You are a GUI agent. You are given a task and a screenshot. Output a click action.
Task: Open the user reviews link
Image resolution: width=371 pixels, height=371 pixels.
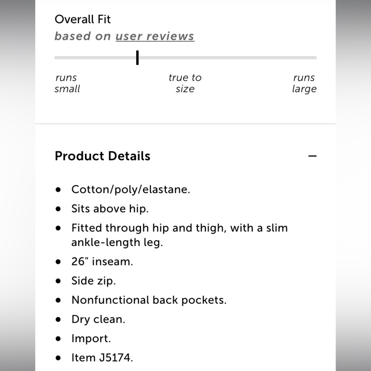tap(155, 36)
